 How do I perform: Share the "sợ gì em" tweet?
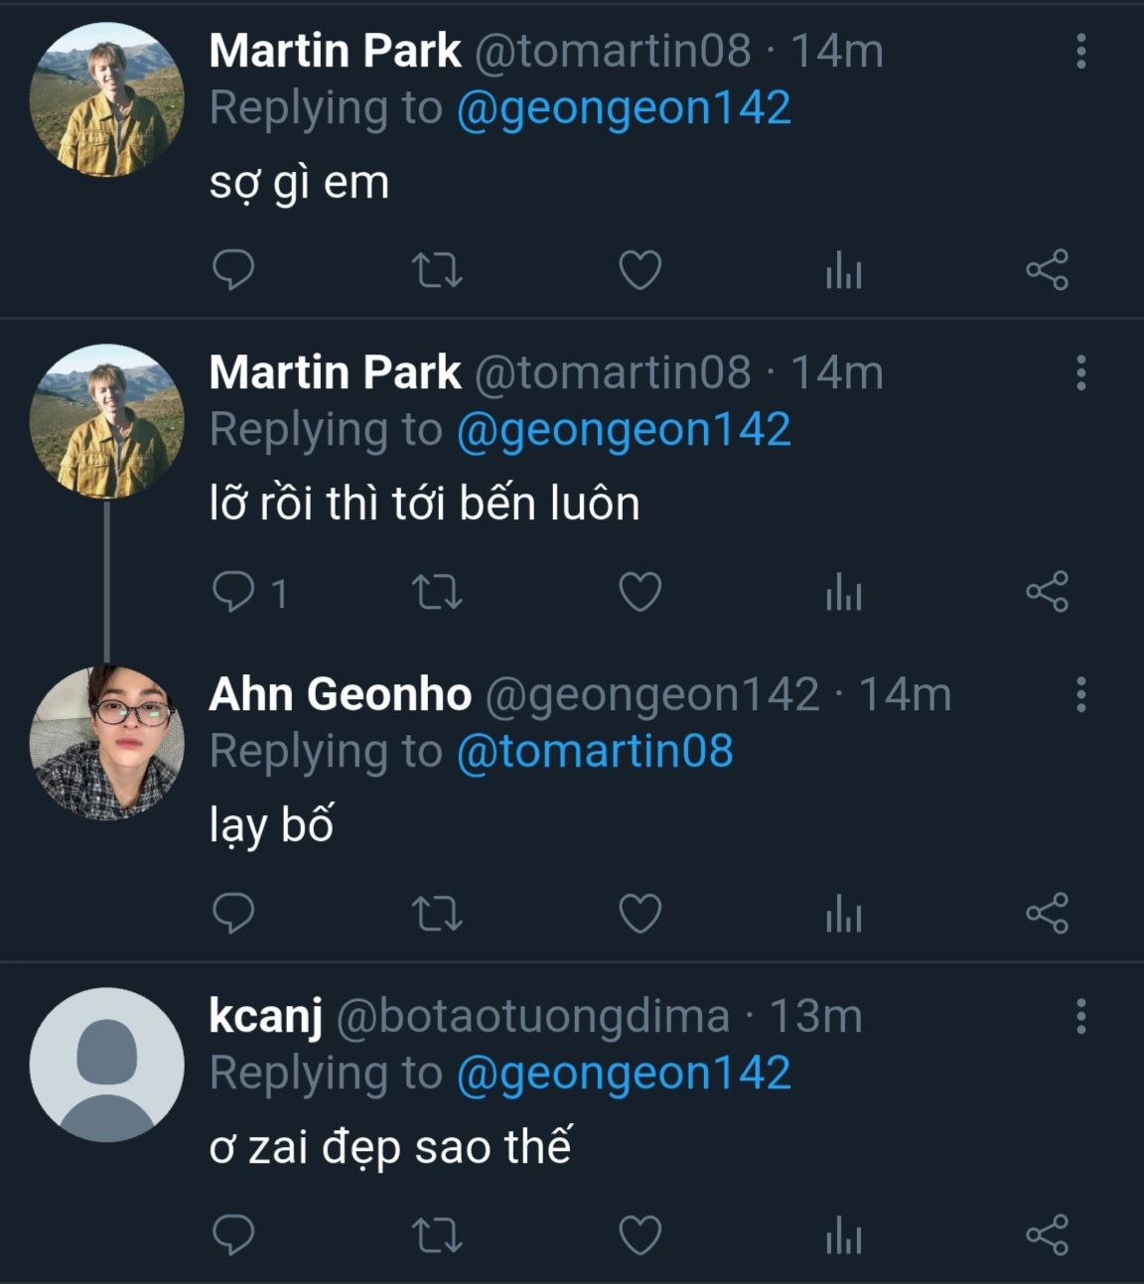[1047, 270]
